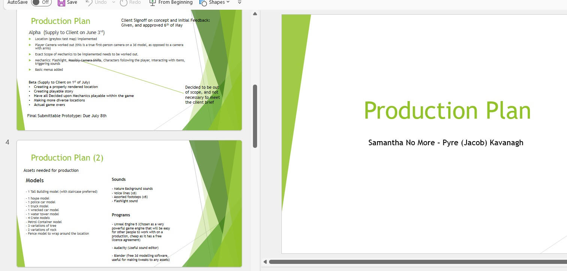Viewport: 567px width, 271px height.
Task: Click the horizontal scrollbar left arrow
Action: (265, 262)
